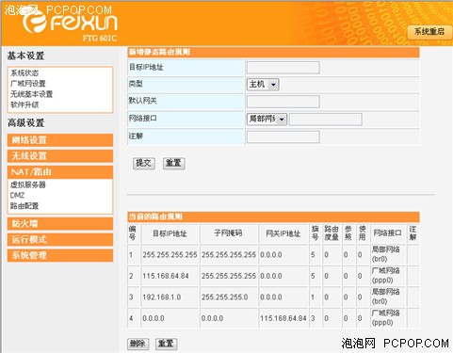Click 网络接口 column header in table

pyautogui.click(x=387, y=233)
